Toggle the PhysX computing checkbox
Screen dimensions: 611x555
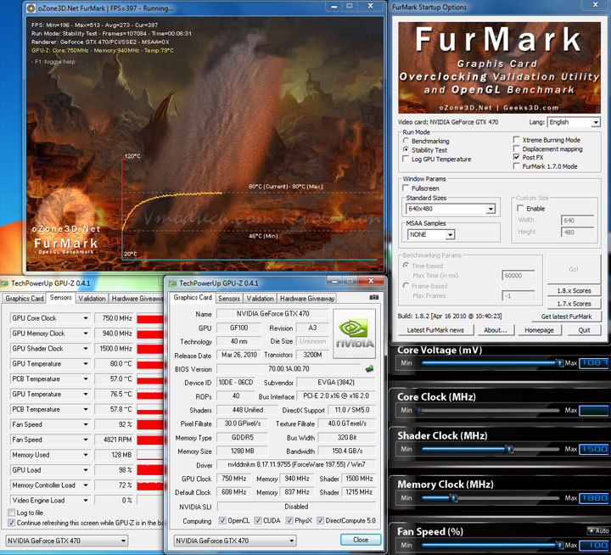pos(289,521)
